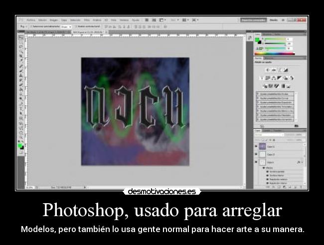Enable Mostrar controles transf. checkbox
Image resolution: width=324 pixels, height=245 pixels.
[76, 26]
